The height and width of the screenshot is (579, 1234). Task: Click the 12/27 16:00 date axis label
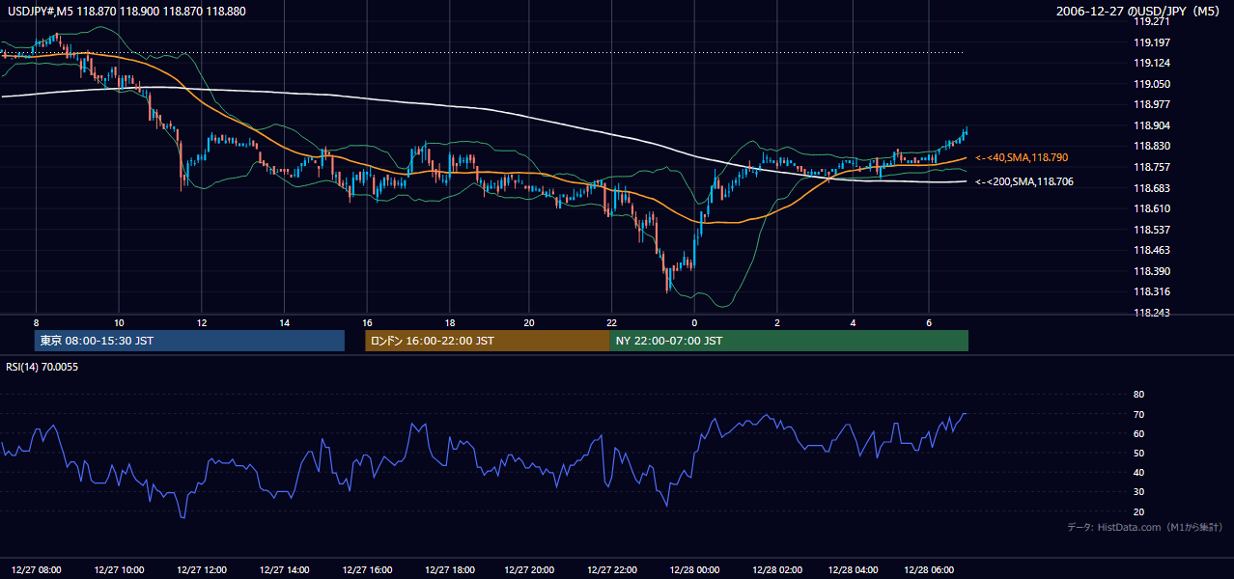[367, 570]
